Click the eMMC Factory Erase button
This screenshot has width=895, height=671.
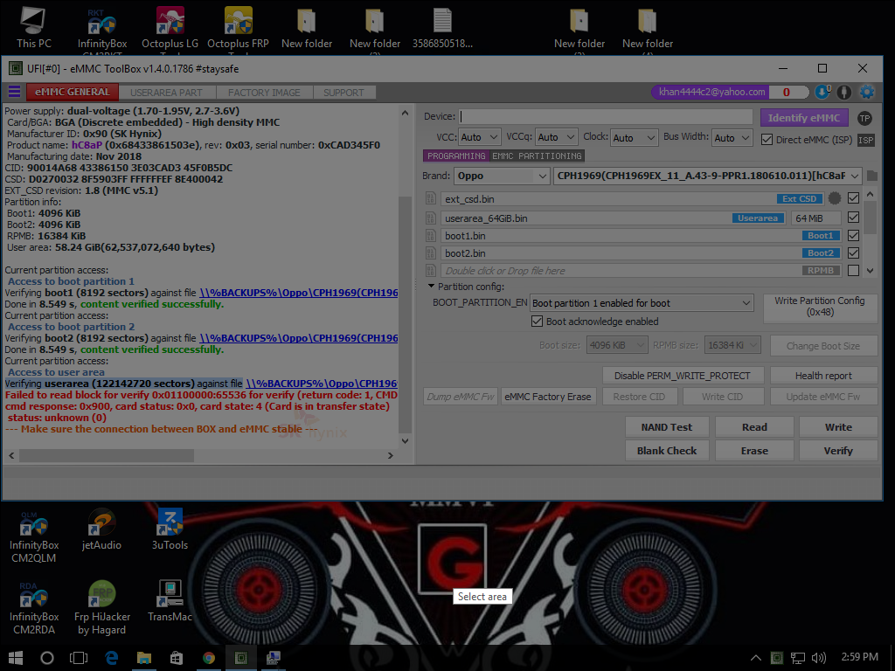coord(548,397)
